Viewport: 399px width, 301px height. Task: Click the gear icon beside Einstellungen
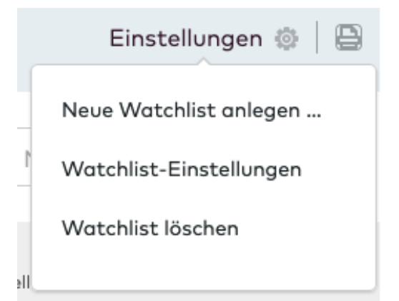pos(286,39)
